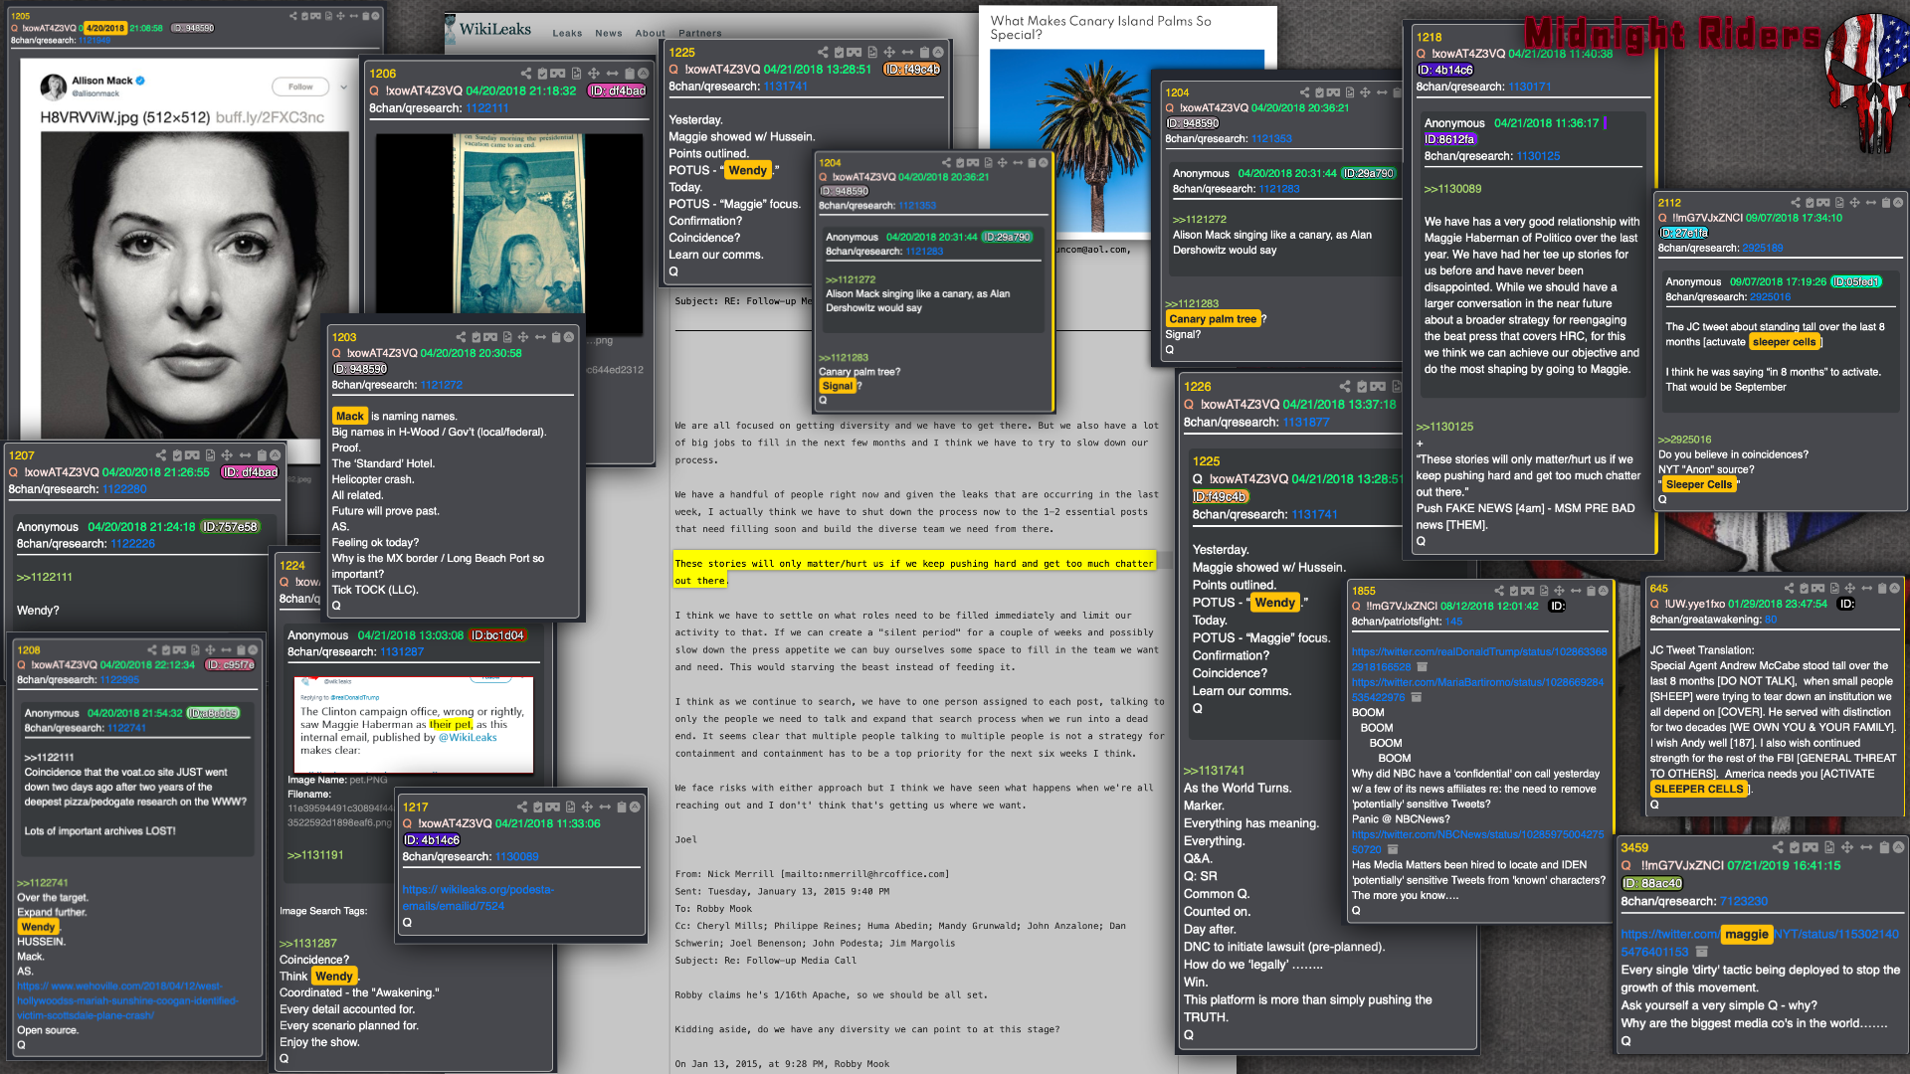This screenshot has height=1074, width=1910.
Task: Click the clipboard-check icon on post 1206
Action: pyautogui.click(x=542, y=74)
